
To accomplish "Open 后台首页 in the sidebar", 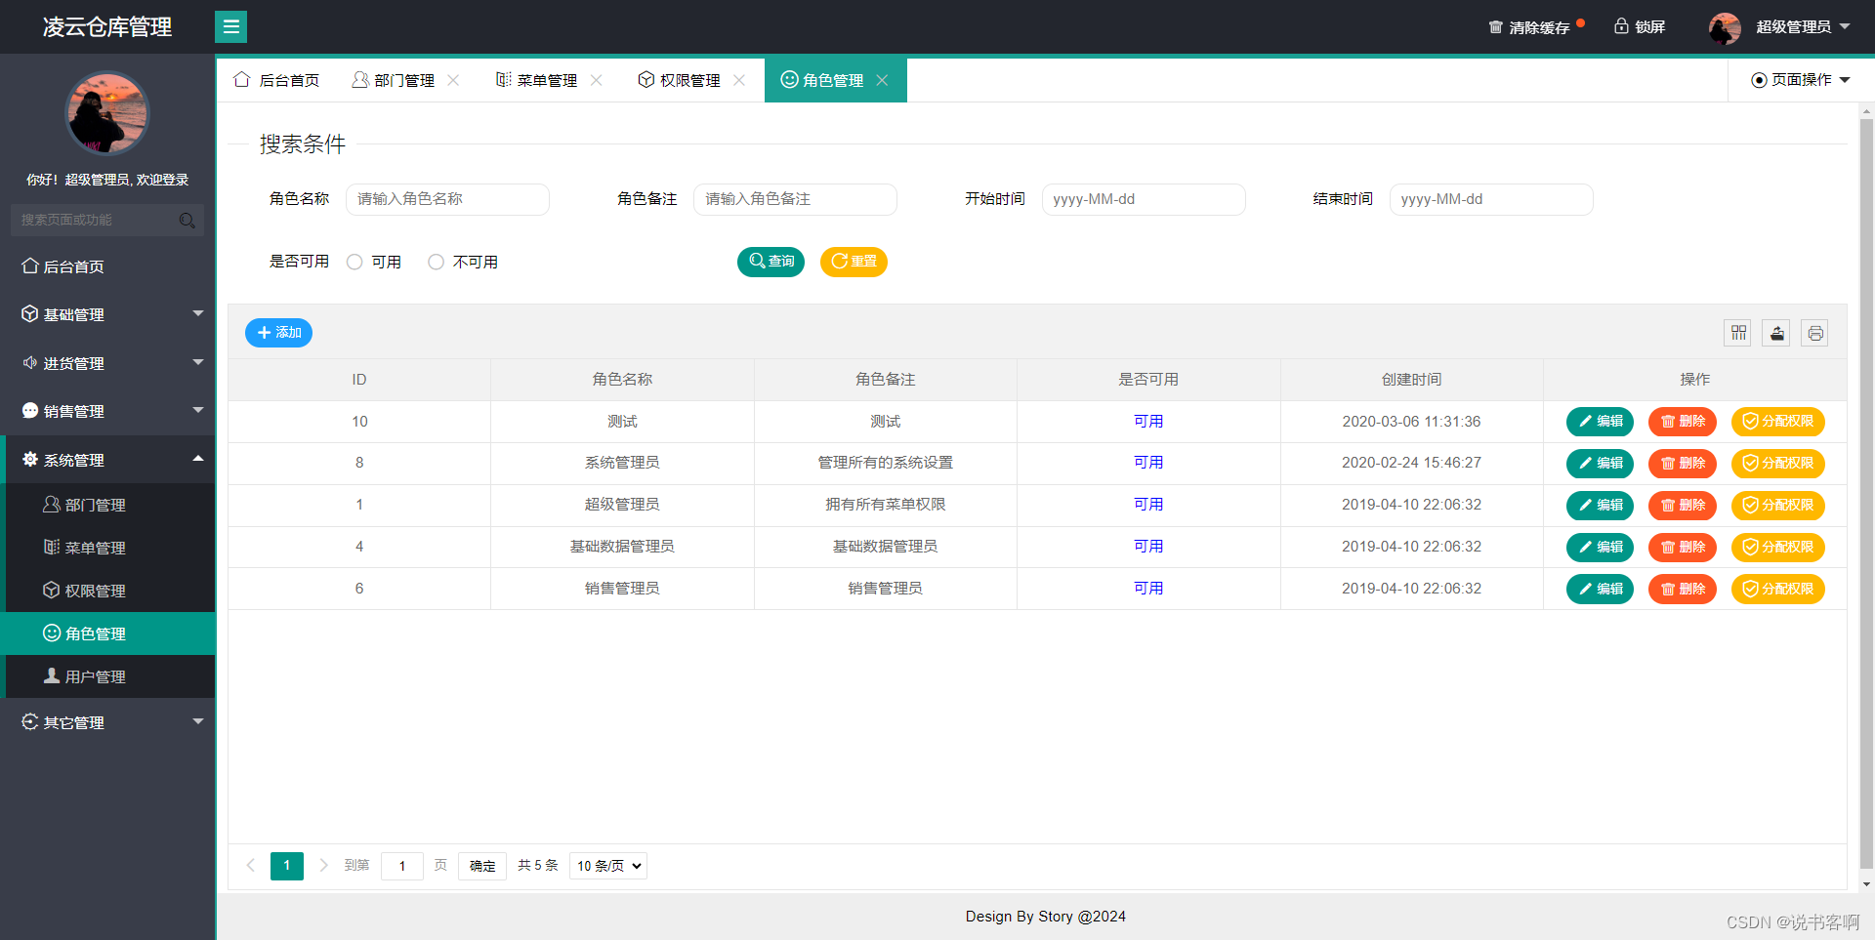I will coord(107,266).
